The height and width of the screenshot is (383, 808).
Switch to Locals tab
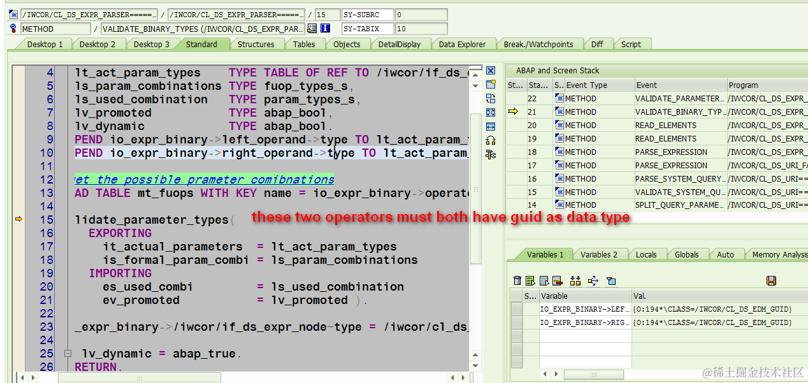pos(646,254)
